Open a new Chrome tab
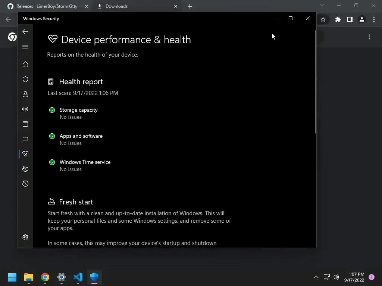This screenshot has height=286, width=382. [x=190, y=6]
